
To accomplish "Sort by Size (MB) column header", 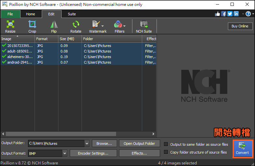I will point(70,39).
